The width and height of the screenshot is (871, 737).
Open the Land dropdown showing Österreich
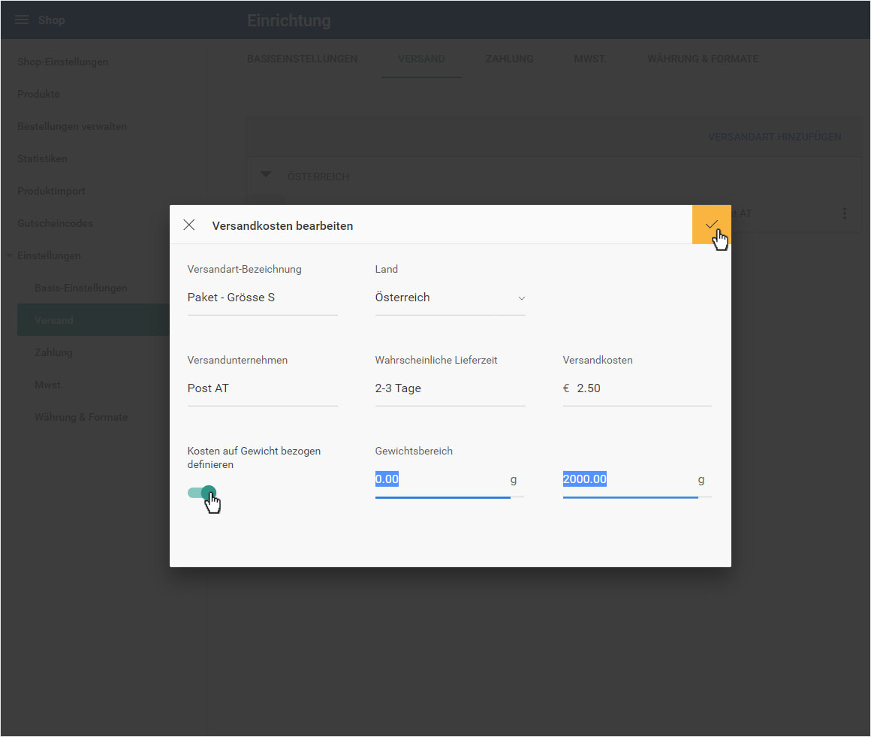pyautogui.click(x=450, y=298)
